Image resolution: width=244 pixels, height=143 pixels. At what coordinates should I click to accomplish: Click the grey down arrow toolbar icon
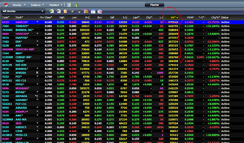[79, 11]
